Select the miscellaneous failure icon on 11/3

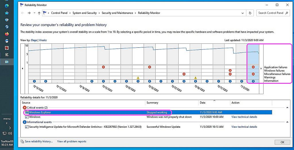253,74
